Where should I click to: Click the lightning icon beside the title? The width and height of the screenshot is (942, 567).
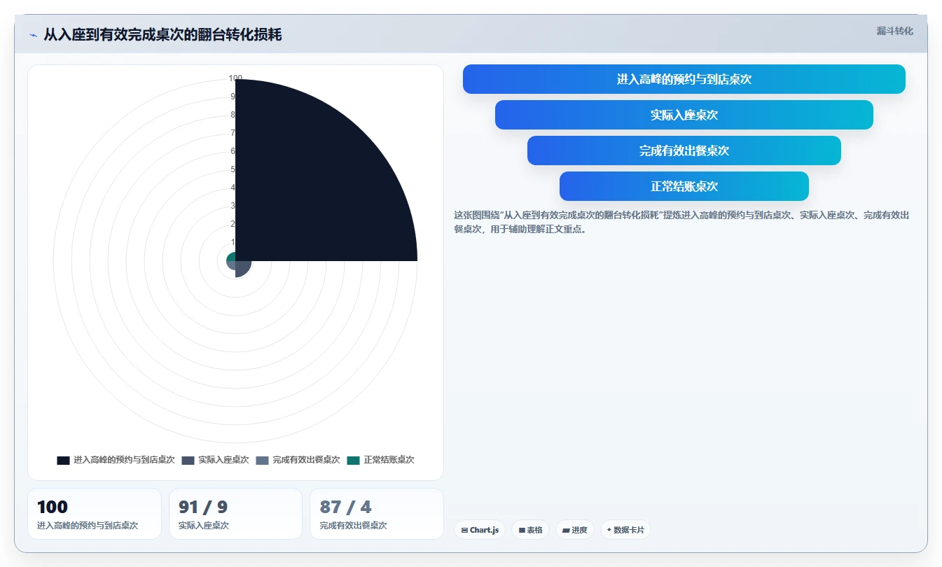(33, 35)
